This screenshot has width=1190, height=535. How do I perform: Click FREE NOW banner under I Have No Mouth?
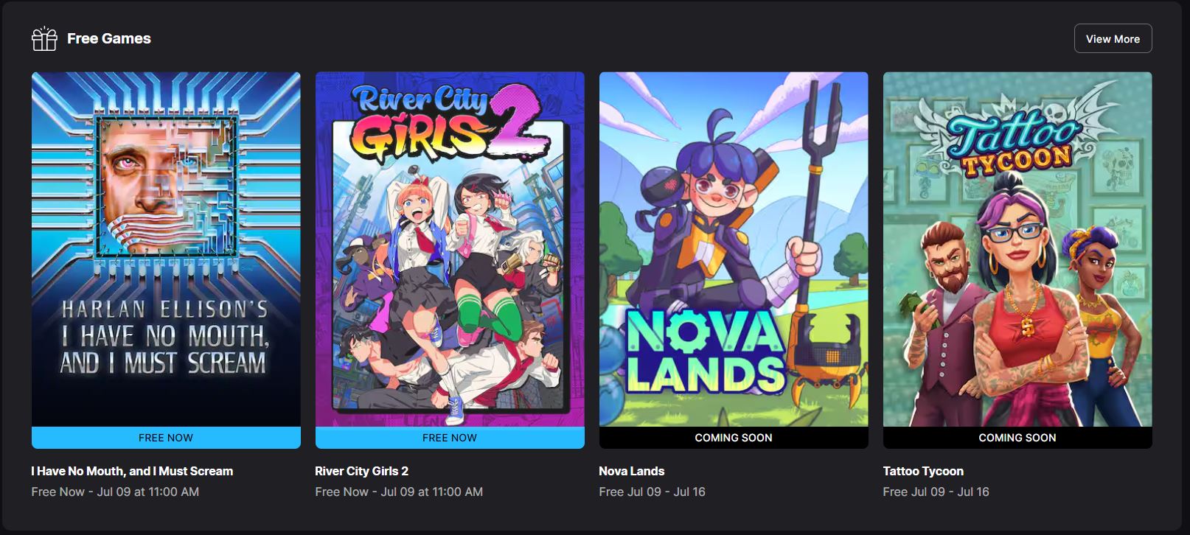click(x=166, y=438)
